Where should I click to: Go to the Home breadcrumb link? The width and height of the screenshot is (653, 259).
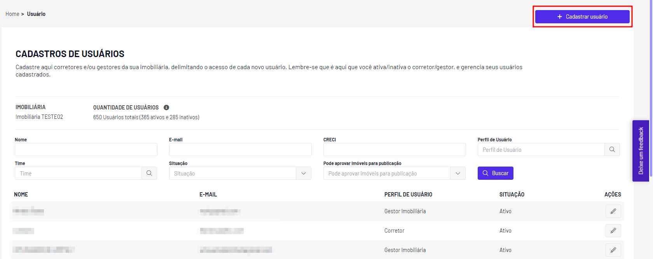pos(12,14)
